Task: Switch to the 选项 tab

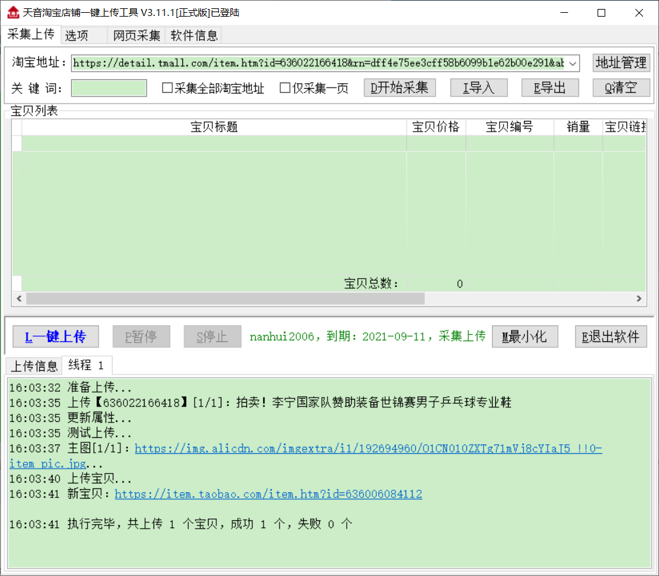Action: 76,36
